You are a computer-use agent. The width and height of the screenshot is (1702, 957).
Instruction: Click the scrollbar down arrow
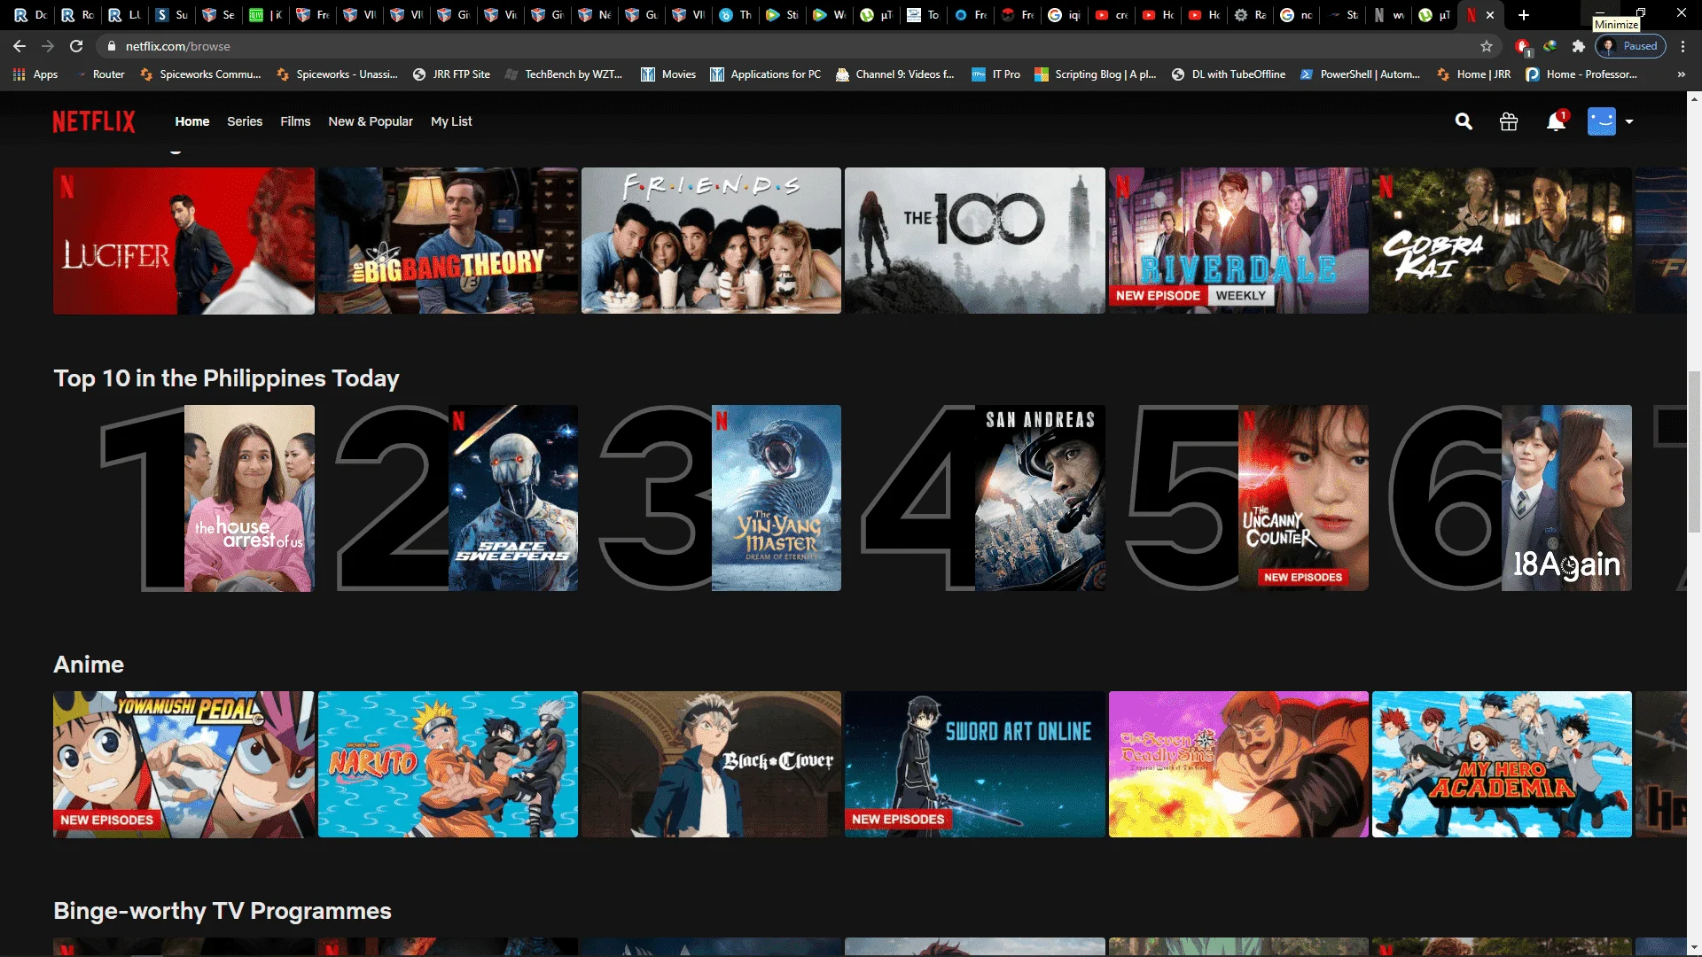click(1694, 948)
